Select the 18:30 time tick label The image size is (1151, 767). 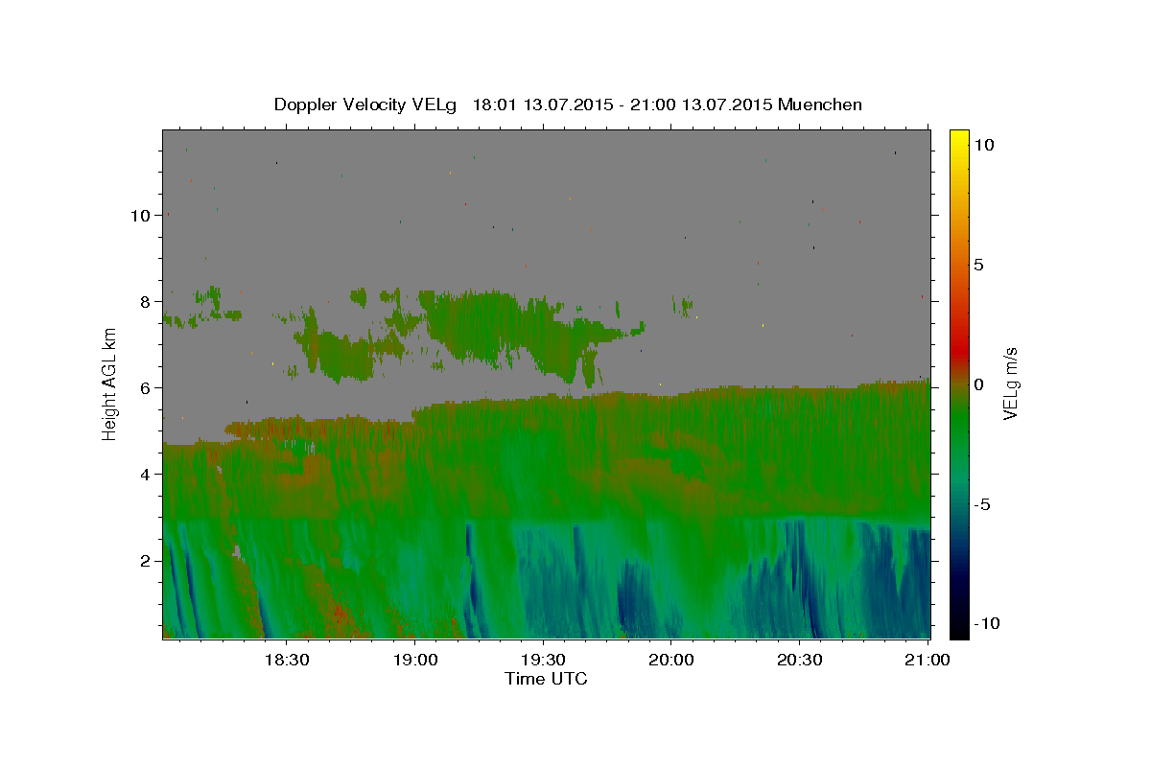(286, 661)
